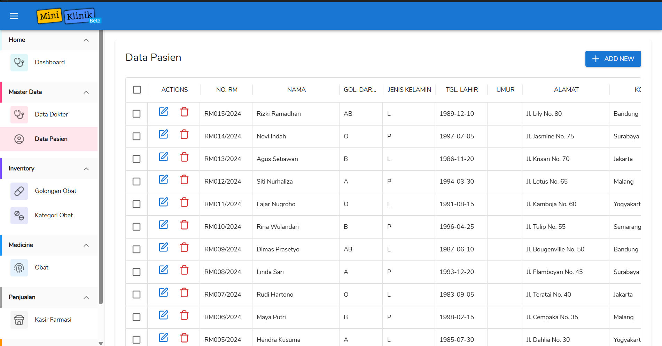This screenshot has width=662, height=346.
Task: Delete patient Dimas Prasetyo
Action: coord(184,247)
